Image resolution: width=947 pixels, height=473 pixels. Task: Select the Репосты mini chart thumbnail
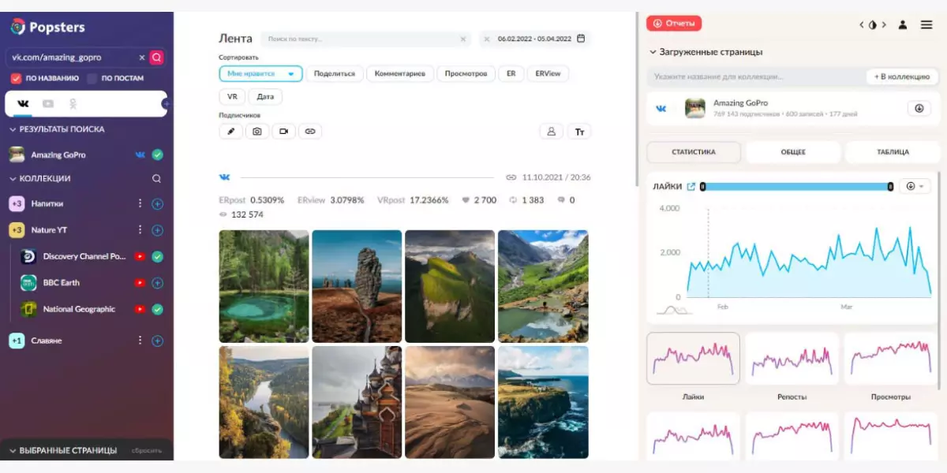(x=792, y=359)
